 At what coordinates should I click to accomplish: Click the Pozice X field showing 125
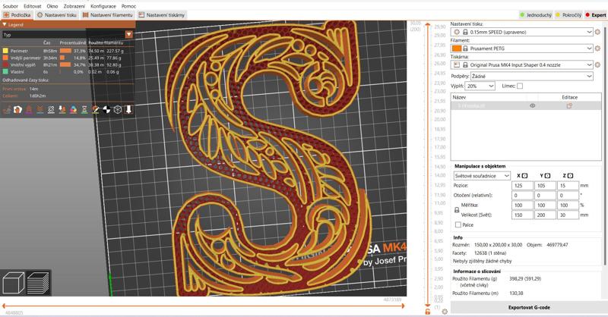click(522, 185)
